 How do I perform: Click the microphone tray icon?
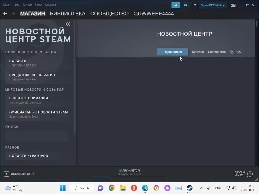209,188
